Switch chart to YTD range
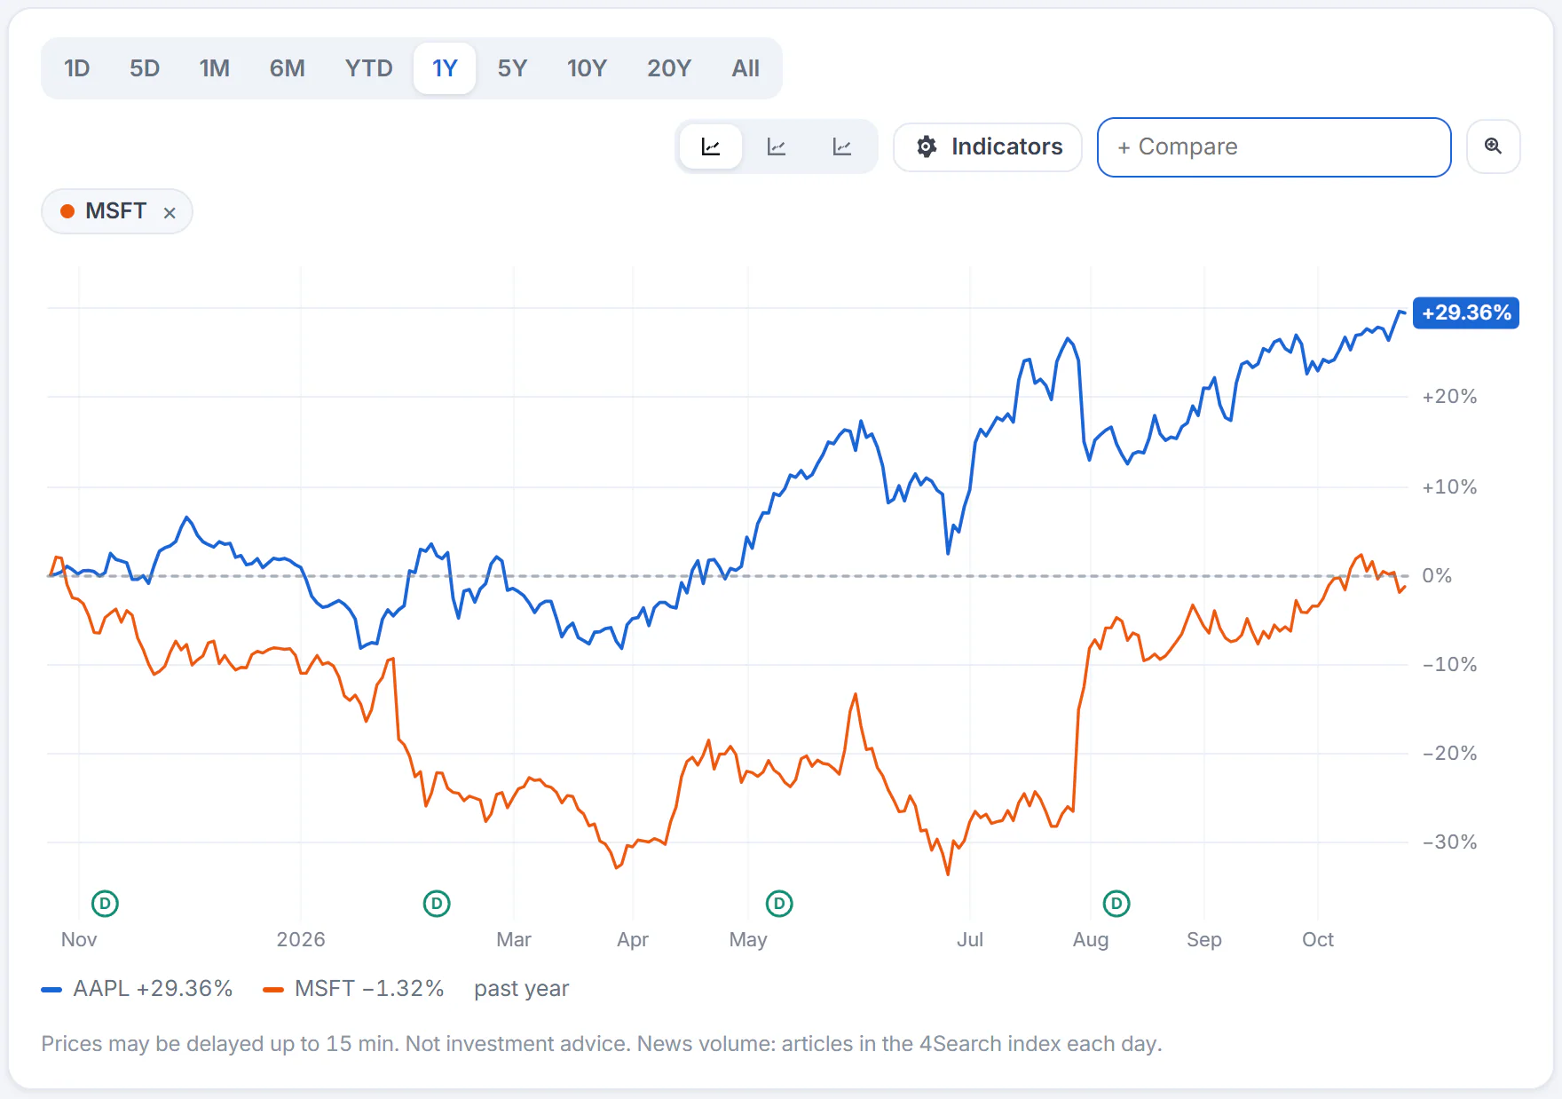Image resolution: width=1562 pixels, height=1099 pixels. click(369, 68)
